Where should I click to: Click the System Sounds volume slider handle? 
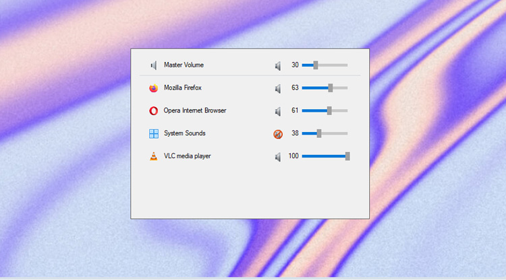[x=319, y=133]
